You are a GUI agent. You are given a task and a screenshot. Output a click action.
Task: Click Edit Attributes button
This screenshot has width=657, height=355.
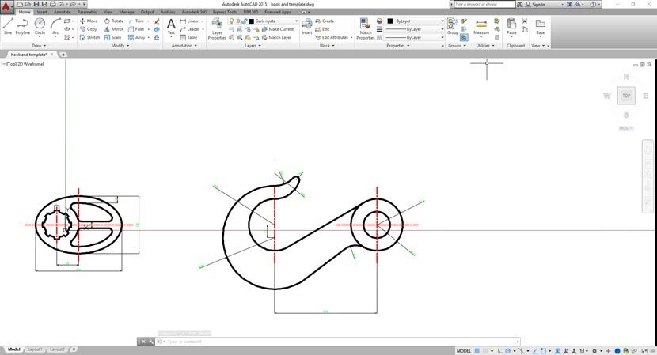[332, 37]
